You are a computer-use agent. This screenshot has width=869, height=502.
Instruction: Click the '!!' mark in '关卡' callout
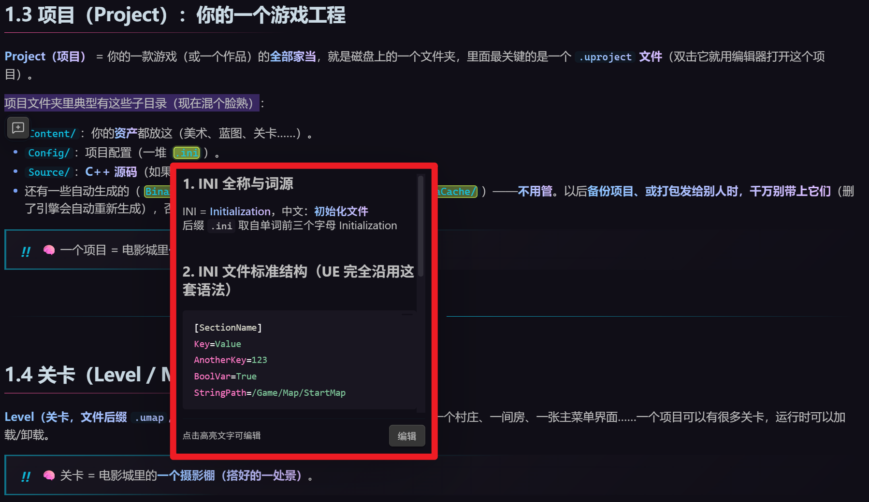point(26,476)
